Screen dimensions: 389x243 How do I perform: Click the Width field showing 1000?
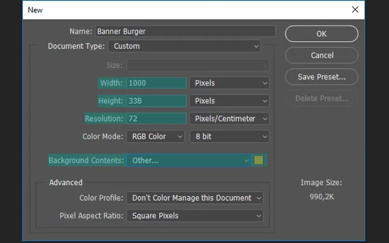tap(156, 83)
